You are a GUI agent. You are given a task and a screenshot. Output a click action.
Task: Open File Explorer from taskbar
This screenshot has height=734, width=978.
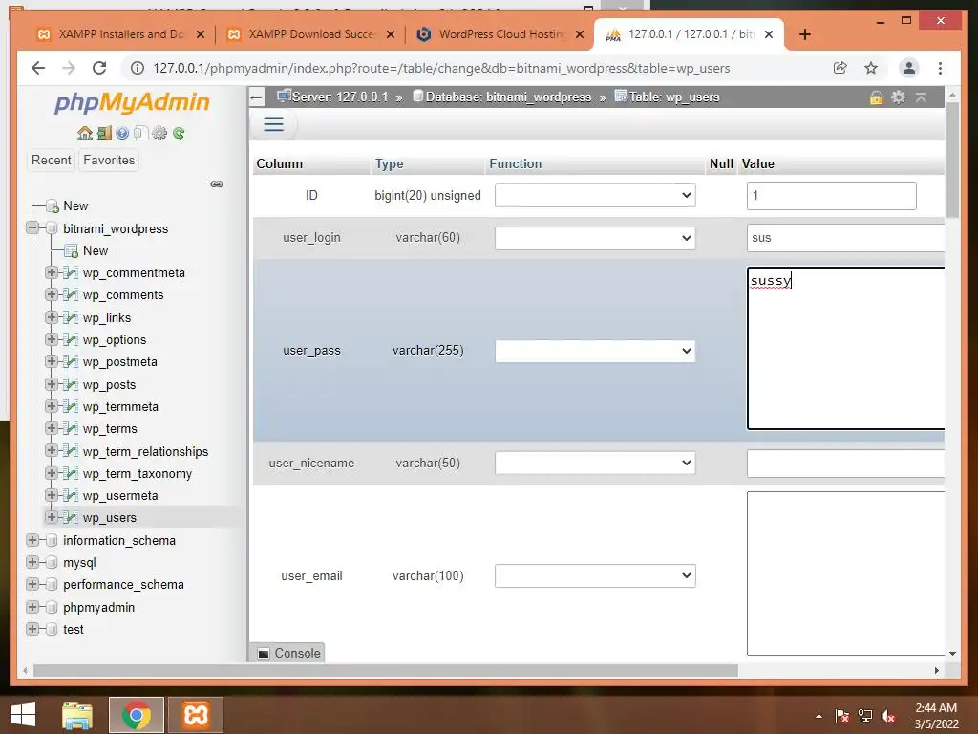tap(77, 715)
